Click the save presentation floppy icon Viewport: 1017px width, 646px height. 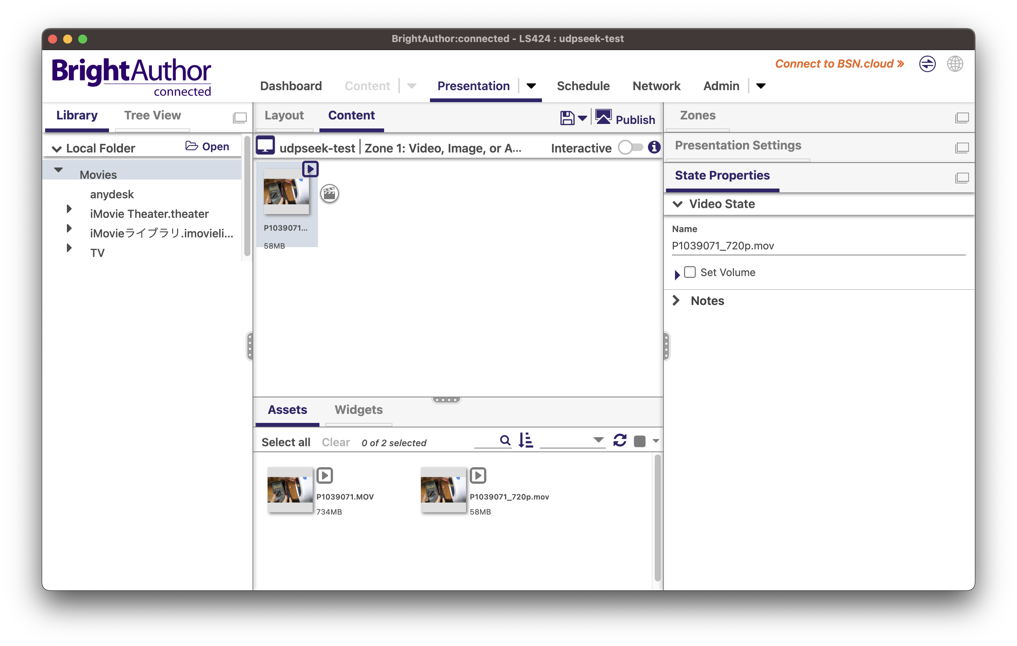pos(567,118)
